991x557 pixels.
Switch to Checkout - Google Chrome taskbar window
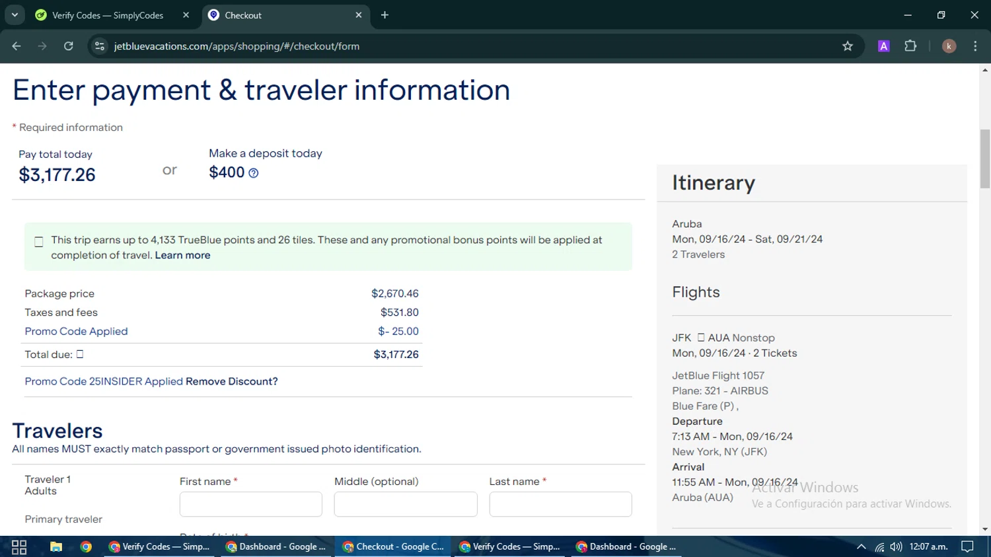pos(394,547)
